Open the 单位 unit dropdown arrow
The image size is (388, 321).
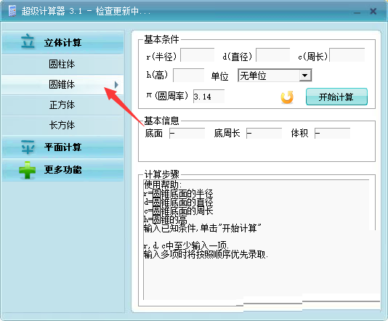[x=305, y=76]
